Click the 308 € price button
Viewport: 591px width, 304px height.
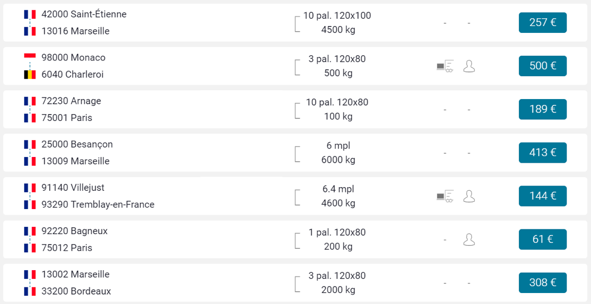pyautogui.click(x=542, y=282)
